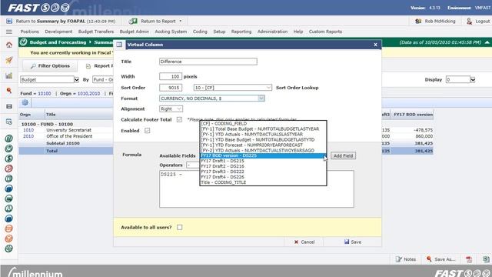Click the Logout link
This screenshot has width=492, height=277.
pos(482,21)
